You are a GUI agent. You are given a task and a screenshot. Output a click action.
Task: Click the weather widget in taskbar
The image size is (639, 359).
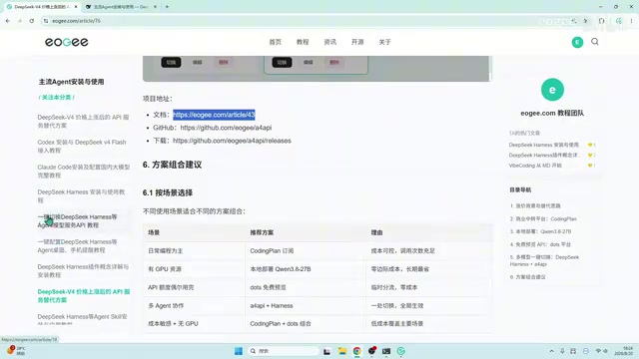pyautogui.click(x=16, y=351)
